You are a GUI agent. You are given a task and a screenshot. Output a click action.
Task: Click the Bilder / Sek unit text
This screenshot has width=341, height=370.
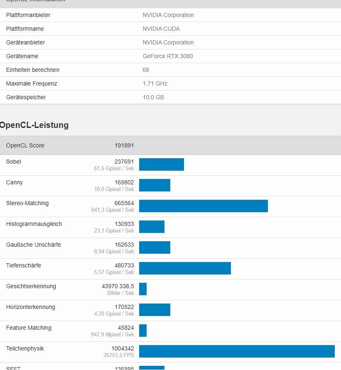pos(120,293)
